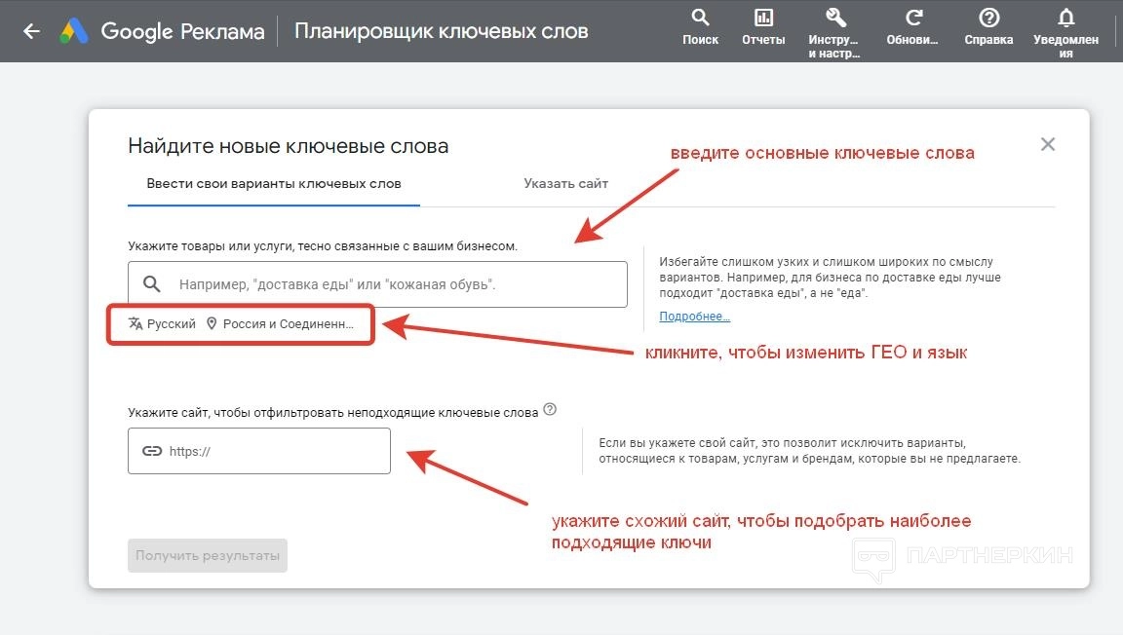Screen dimensions: 1123x635
Task: Select tab Ввести свои варианты ключевых слов
Action: 274,184
